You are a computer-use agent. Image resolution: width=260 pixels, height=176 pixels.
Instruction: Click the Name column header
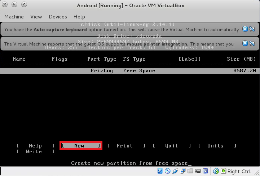click(x=19, y=59)
